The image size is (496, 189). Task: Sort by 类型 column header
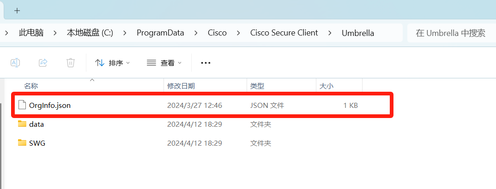[257, 86]
